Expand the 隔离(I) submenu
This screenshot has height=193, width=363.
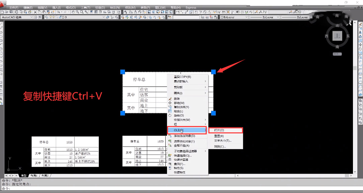coord(188,93)
